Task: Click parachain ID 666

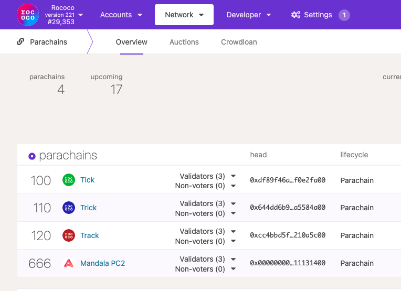Action: click(40, 263)
